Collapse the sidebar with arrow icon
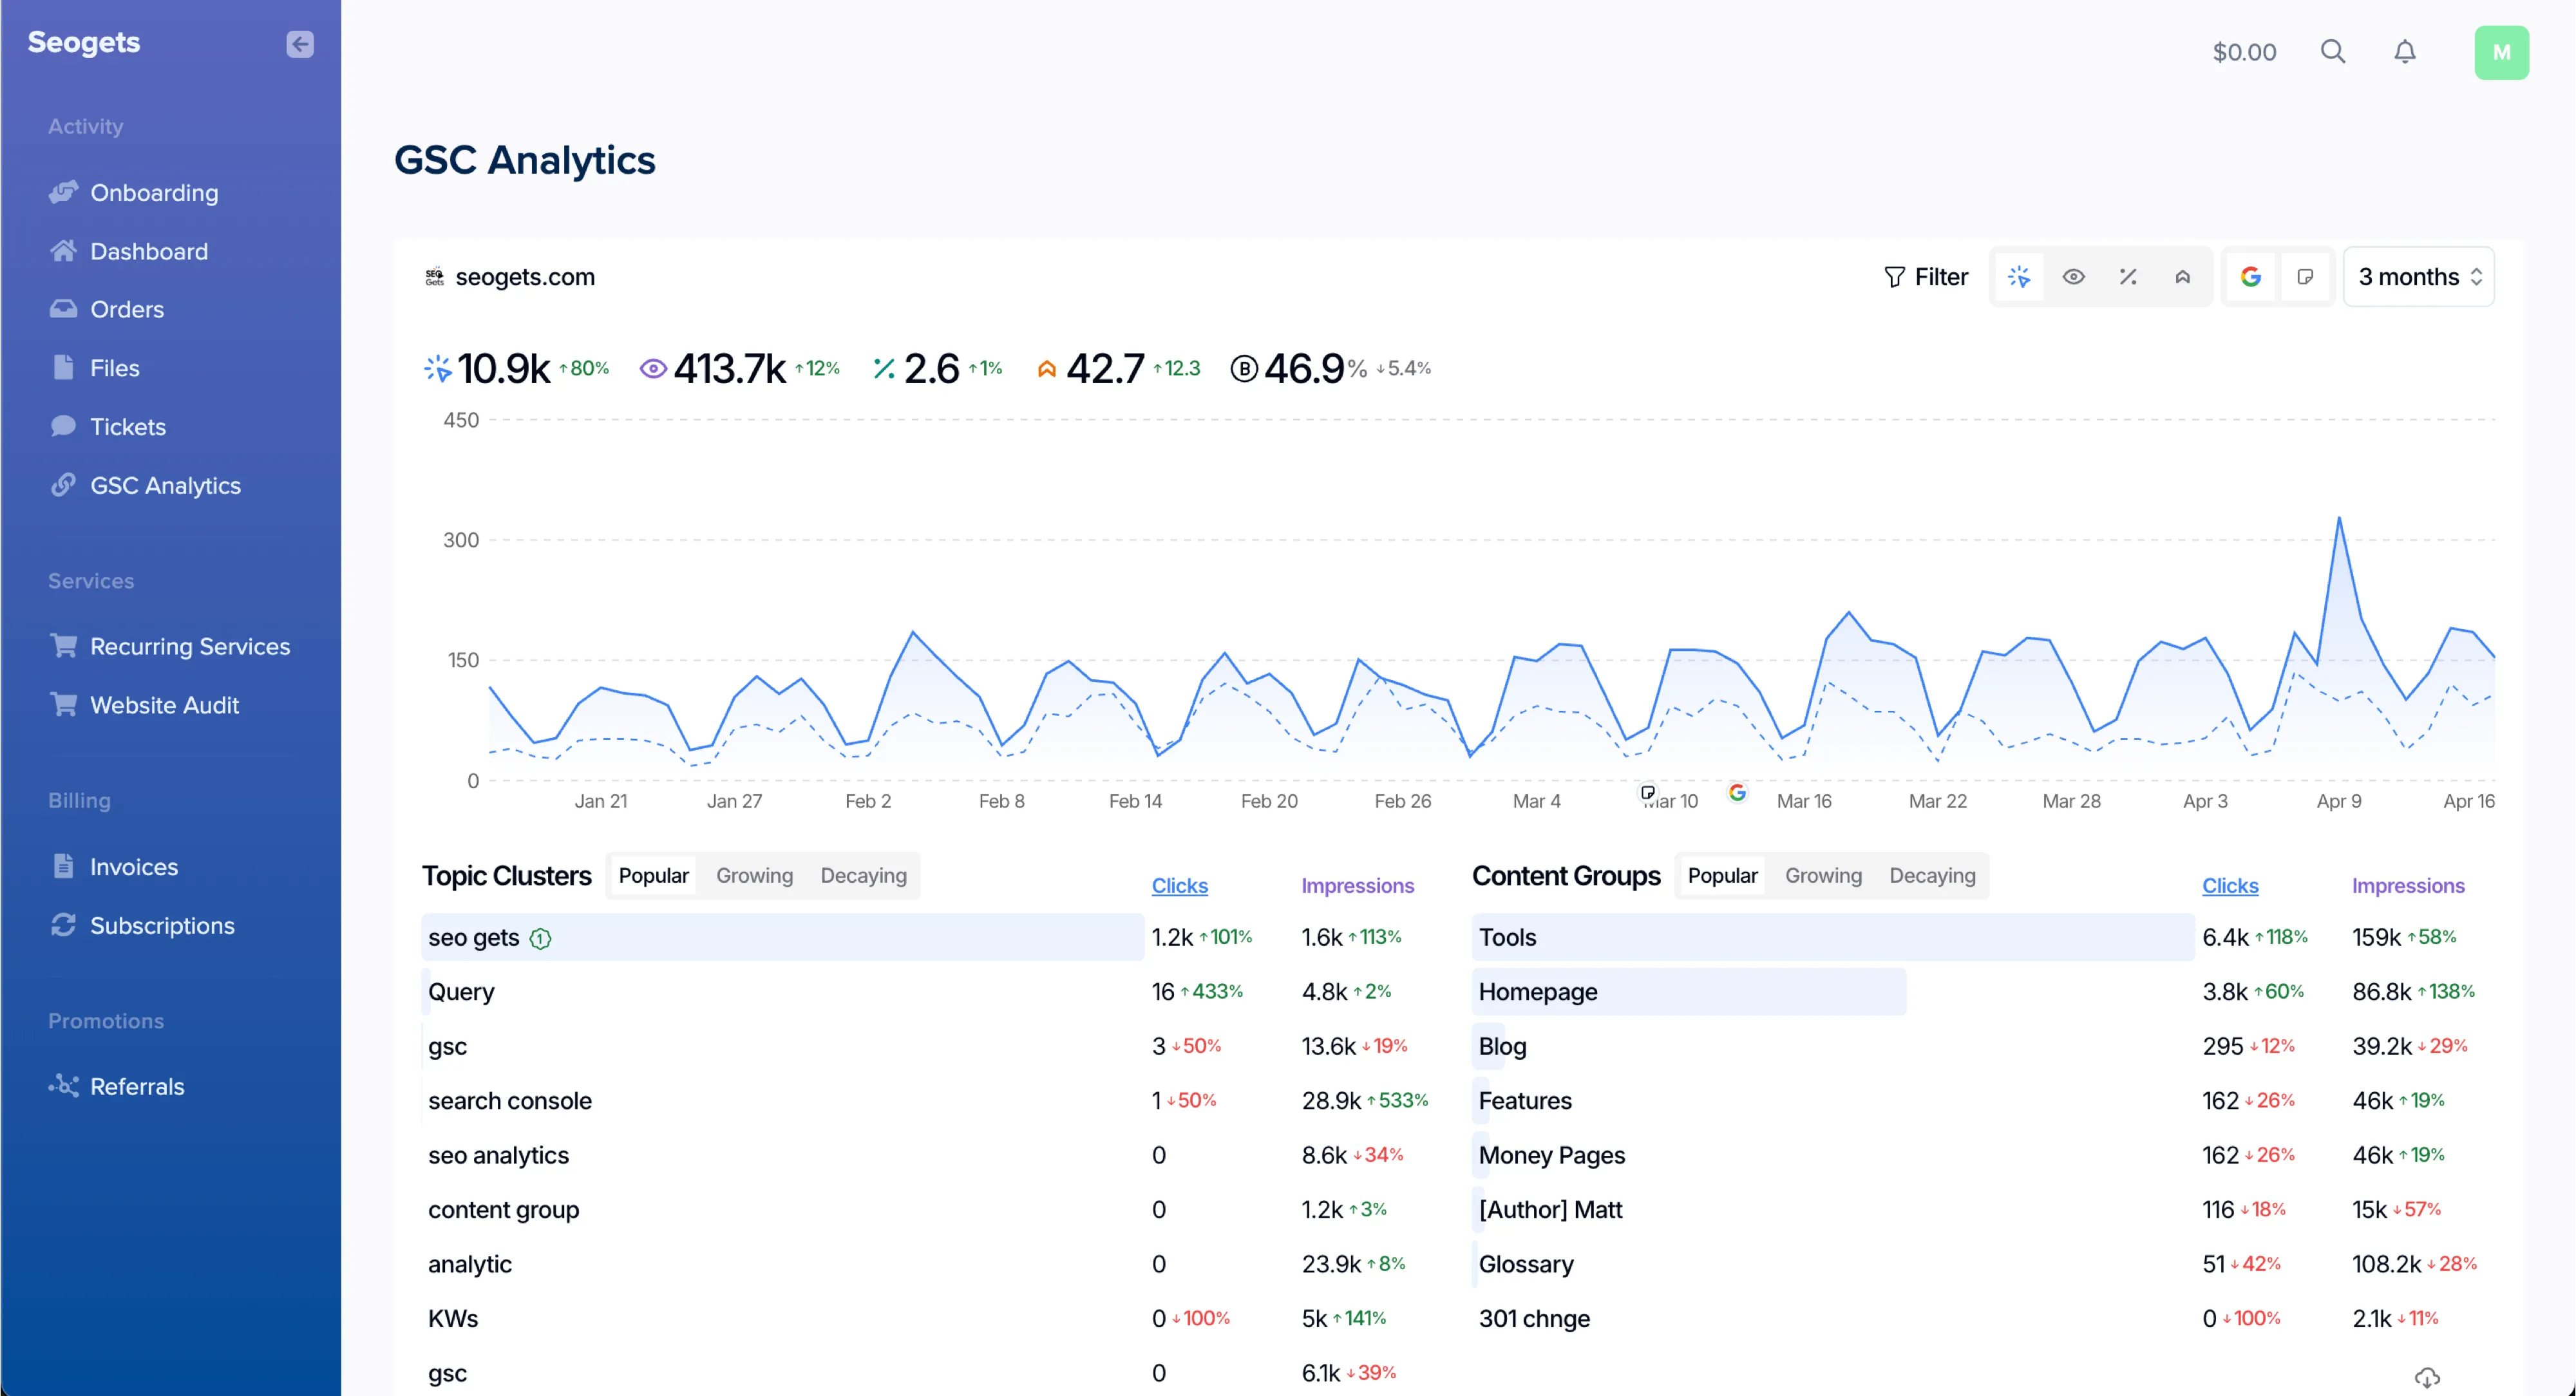 point(299,44)
